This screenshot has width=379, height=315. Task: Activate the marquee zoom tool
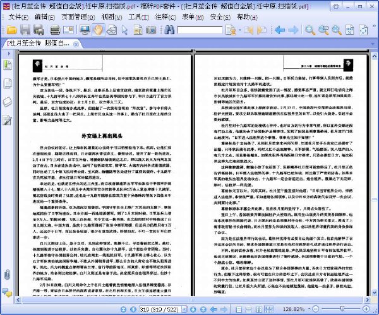pyautogui.click(x=323, y=30)
